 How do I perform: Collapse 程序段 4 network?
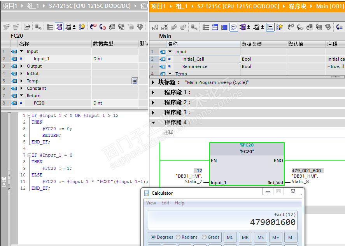click(x=153, y=122)
